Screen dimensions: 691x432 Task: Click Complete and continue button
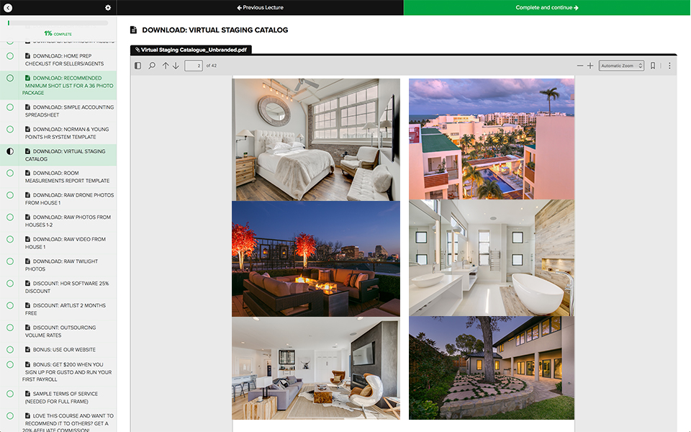pyautogui.click(x=547, y=7)
